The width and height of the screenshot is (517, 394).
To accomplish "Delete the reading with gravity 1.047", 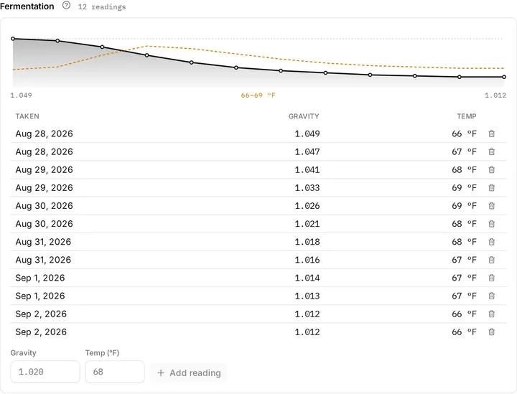I will pos(491,152).
